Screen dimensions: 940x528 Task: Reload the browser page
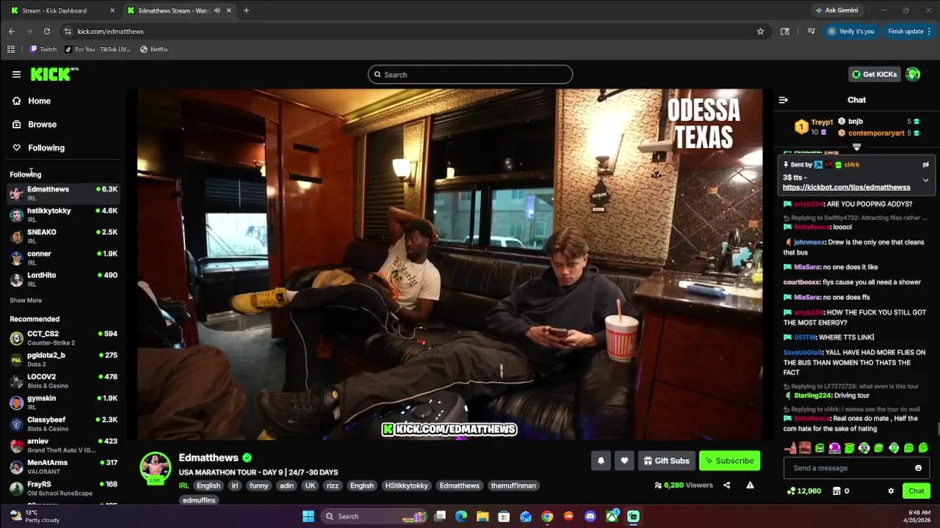pos(47,32)
